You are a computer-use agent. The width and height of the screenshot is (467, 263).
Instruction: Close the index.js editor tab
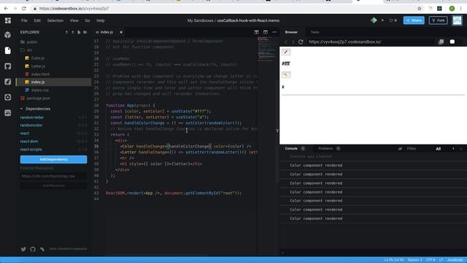point(121,32)
